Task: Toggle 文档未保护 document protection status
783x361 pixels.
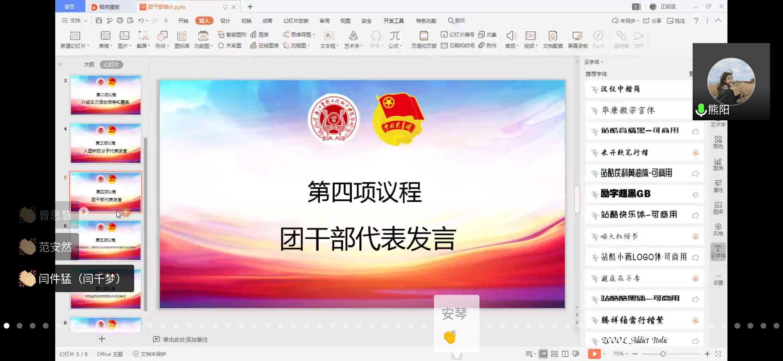Action: [150, 354]
